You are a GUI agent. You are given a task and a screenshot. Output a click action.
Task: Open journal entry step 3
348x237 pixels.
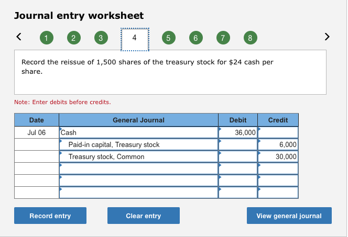101,38
